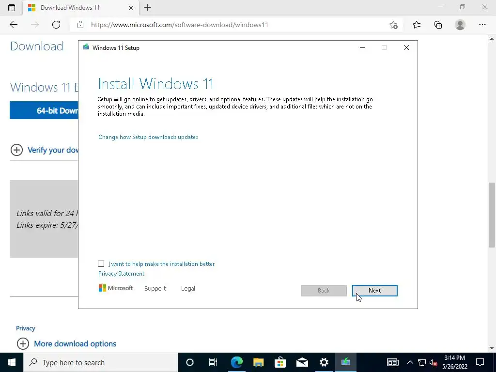Open the Privacy link on web page
This screenshot has width=496, height=372.
(x=25, y=328)
